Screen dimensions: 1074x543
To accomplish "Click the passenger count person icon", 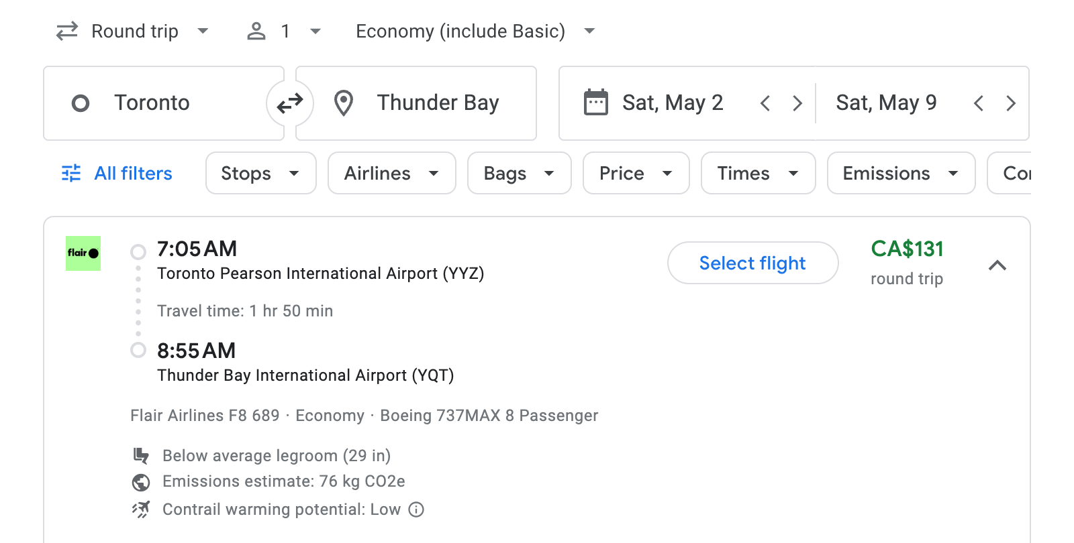I will pos(256,31).
